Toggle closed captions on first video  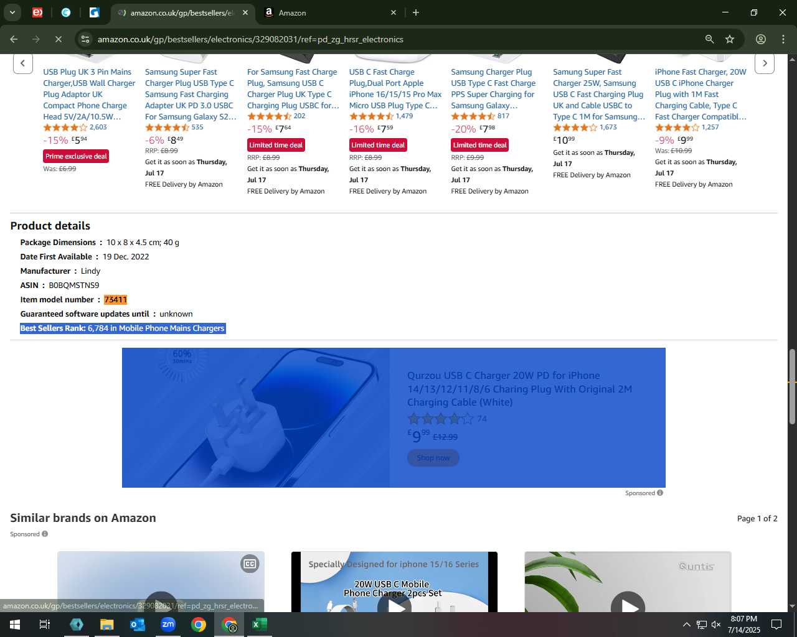click(250, 564)
